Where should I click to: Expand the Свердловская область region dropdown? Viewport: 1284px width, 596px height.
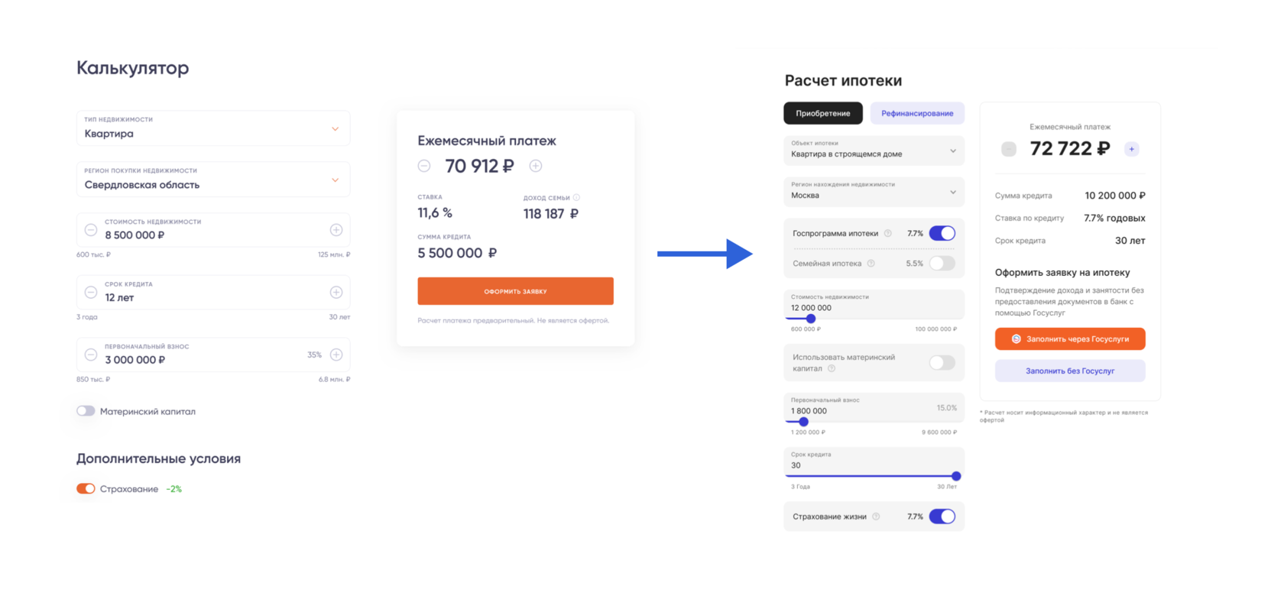(x=213, y=180)
